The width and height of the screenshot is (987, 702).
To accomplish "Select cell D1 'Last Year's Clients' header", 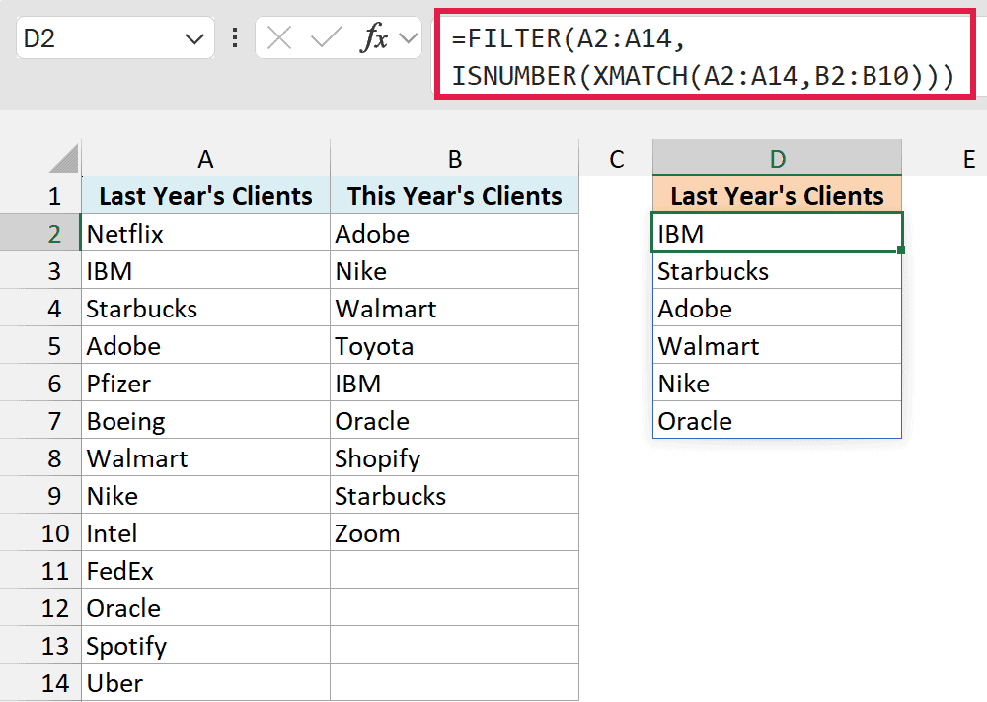I will pyautogui.click(x=778, y=195).
